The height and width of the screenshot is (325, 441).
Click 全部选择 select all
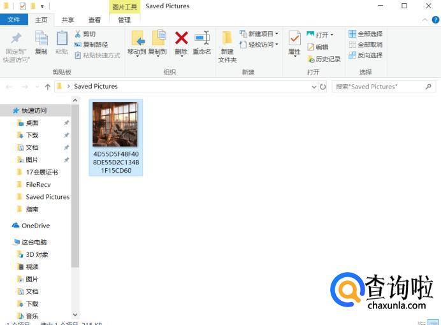(x=365, y=34)
